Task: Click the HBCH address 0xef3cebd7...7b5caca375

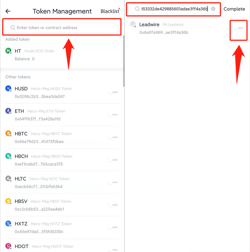Action: pos(39,164)
